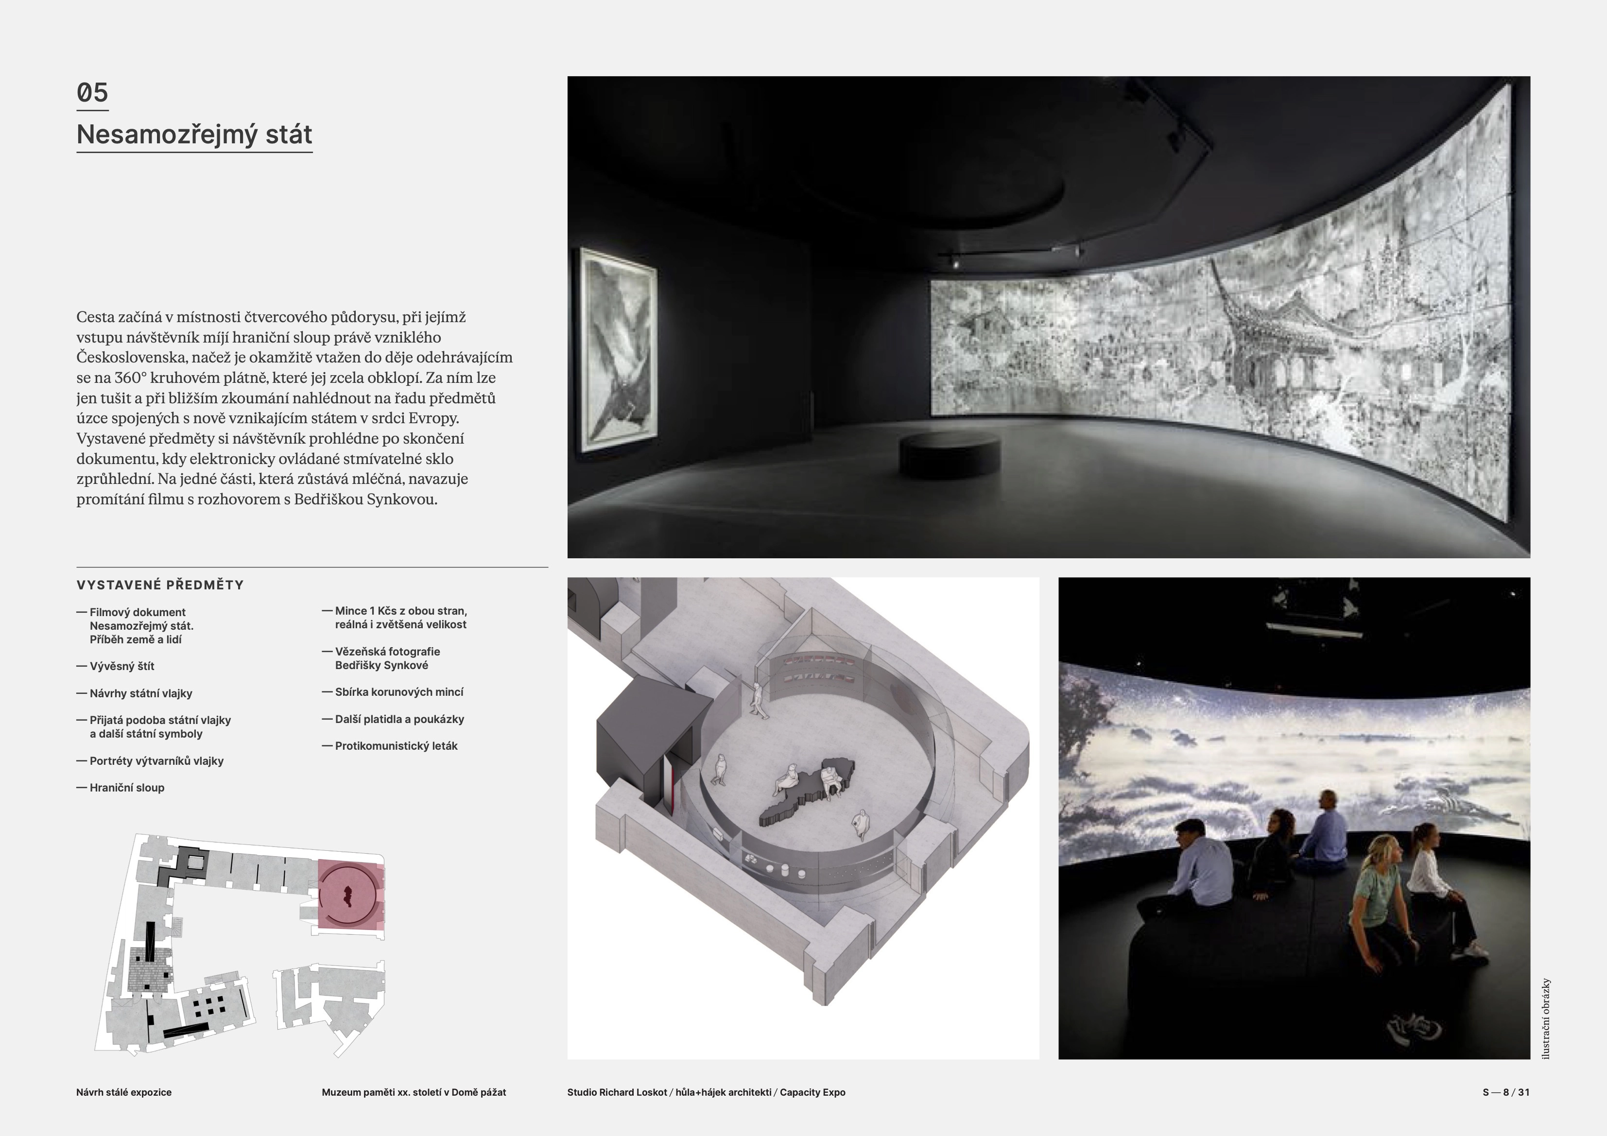Click Sbírka korunových mincí entry
The height and width of the screenshot is (1136, 1607).
pos(398,692)
